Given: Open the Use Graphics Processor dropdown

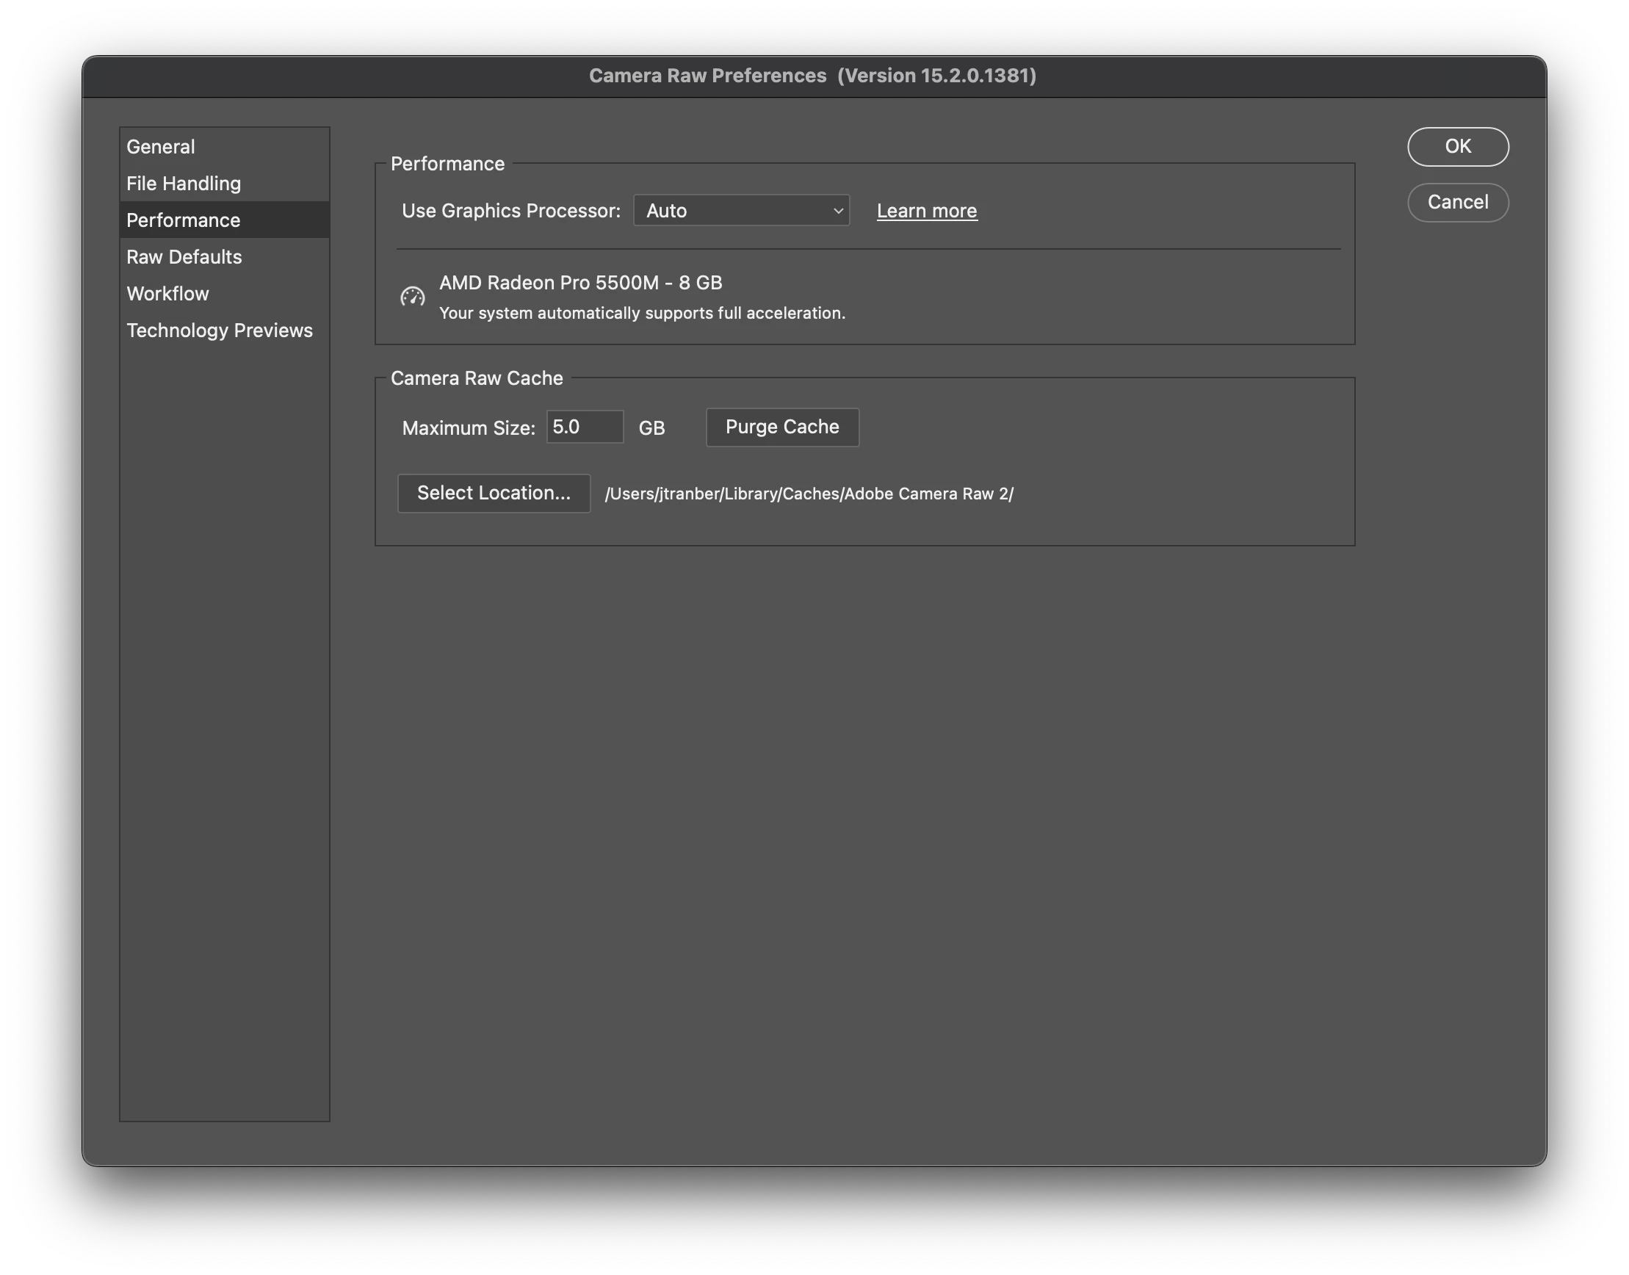Looking at the screenshot, I should click(740, 211).
